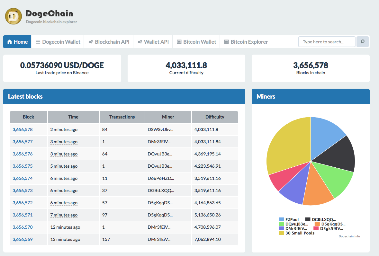Click the 30 Small Pools yellow swatch
The height and width of the screenshot is (256, 379).
point(281,233)
